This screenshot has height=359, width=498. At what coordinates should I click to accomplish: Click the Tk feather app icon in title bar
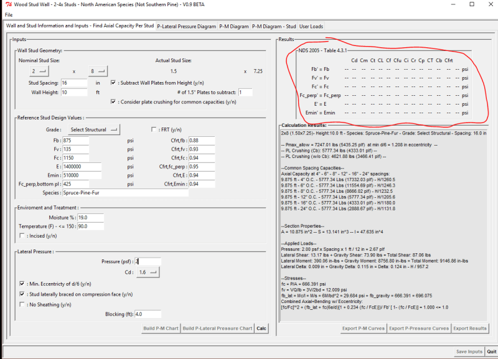[x=9, y=4]
